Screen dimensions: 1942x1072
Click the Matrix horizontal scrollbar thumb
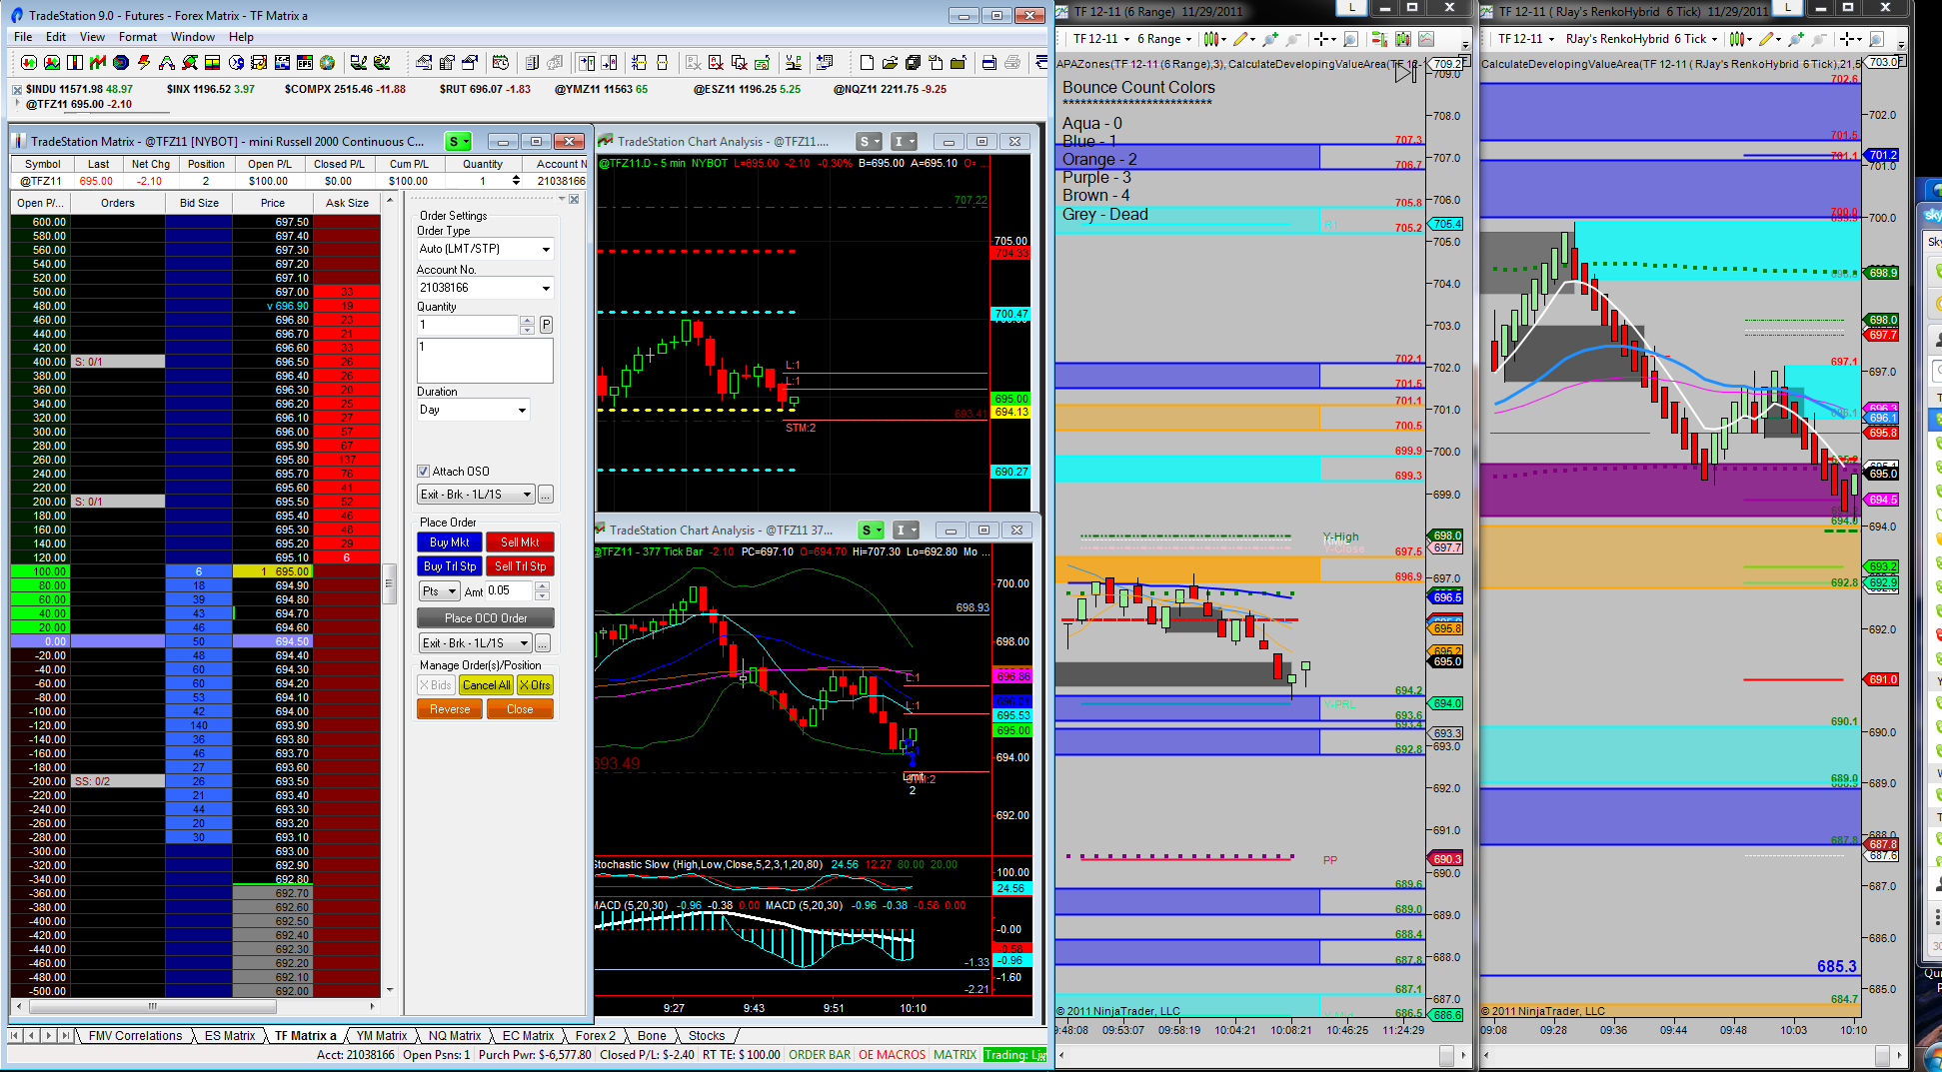[153, 1006]
